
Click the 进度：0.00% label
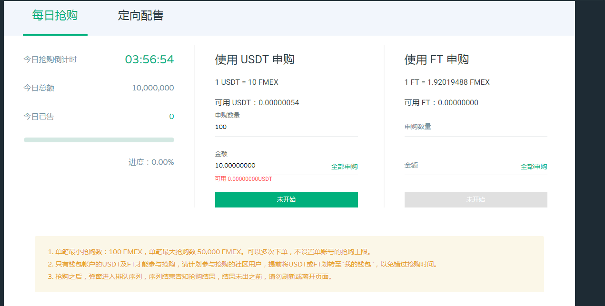pyautogui.click(x=151, y=162)
